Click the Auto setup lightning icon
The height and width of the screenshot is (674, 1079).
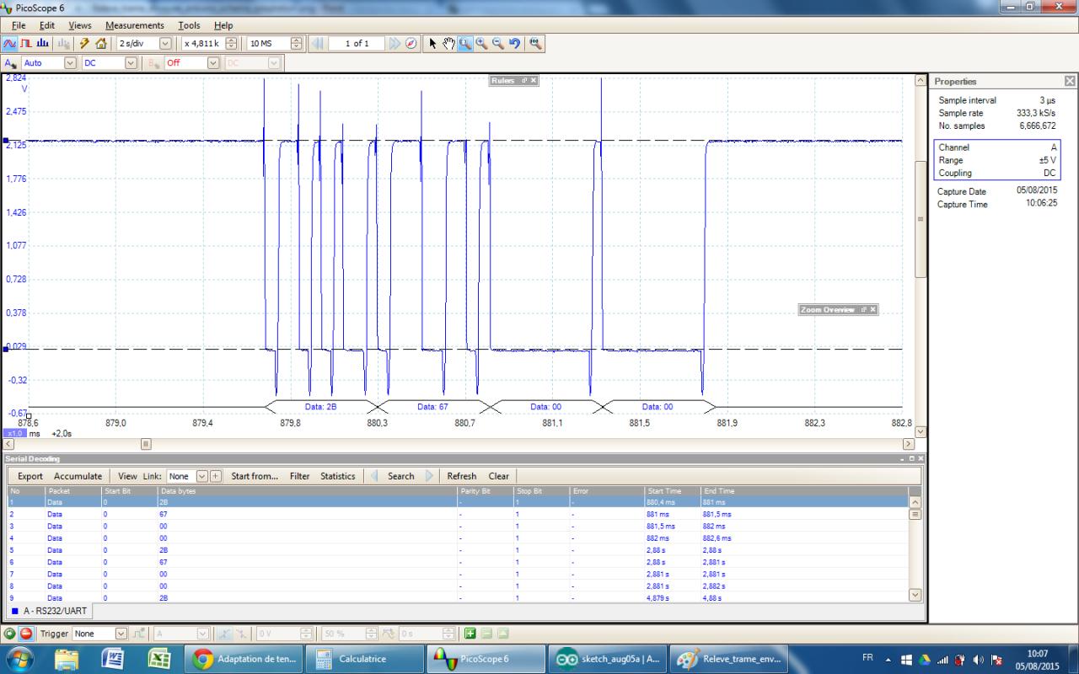coord(84,44)
